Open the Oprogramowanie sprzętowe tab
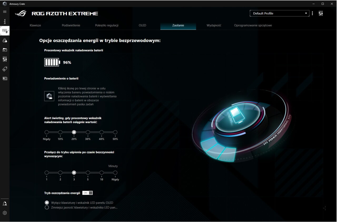The width and height of the screenshot is (337, 222). 253,26
